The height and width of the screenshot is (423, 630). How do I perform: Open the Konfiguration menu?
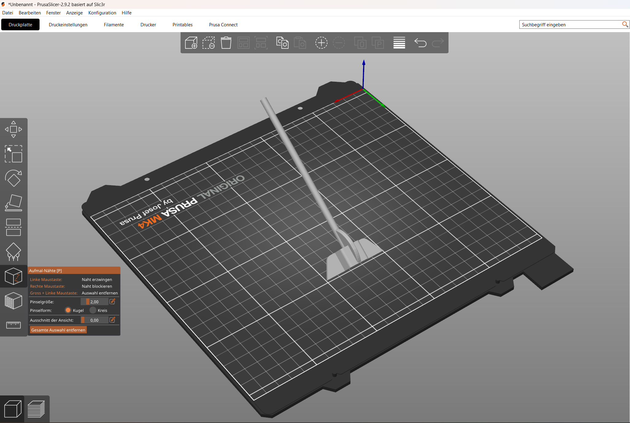click(x=102, y=13)
